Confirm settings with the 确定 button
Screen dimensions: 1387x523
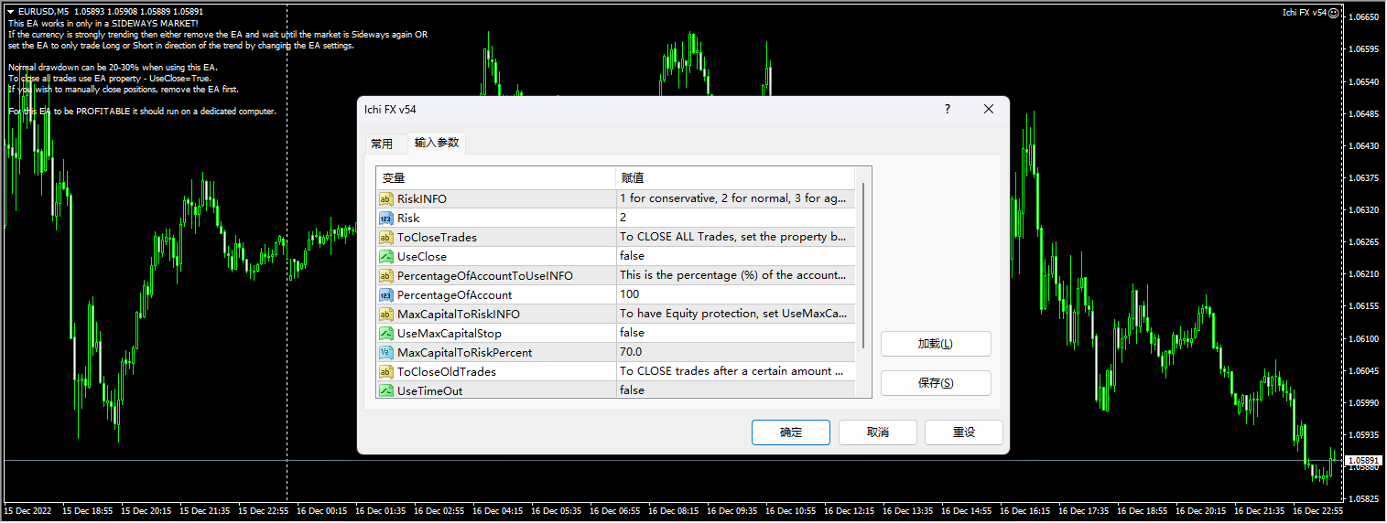[x=790, y=432]
